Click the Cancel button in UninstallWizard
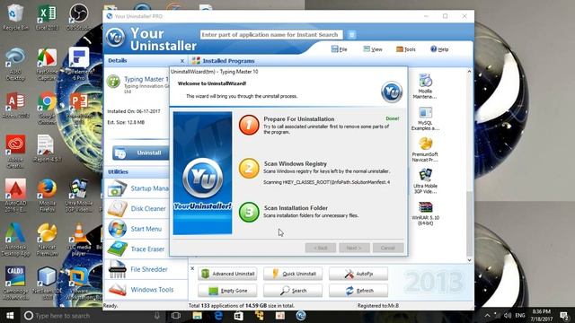This screenshot has width=575, height=323. [x=388, y=248]
